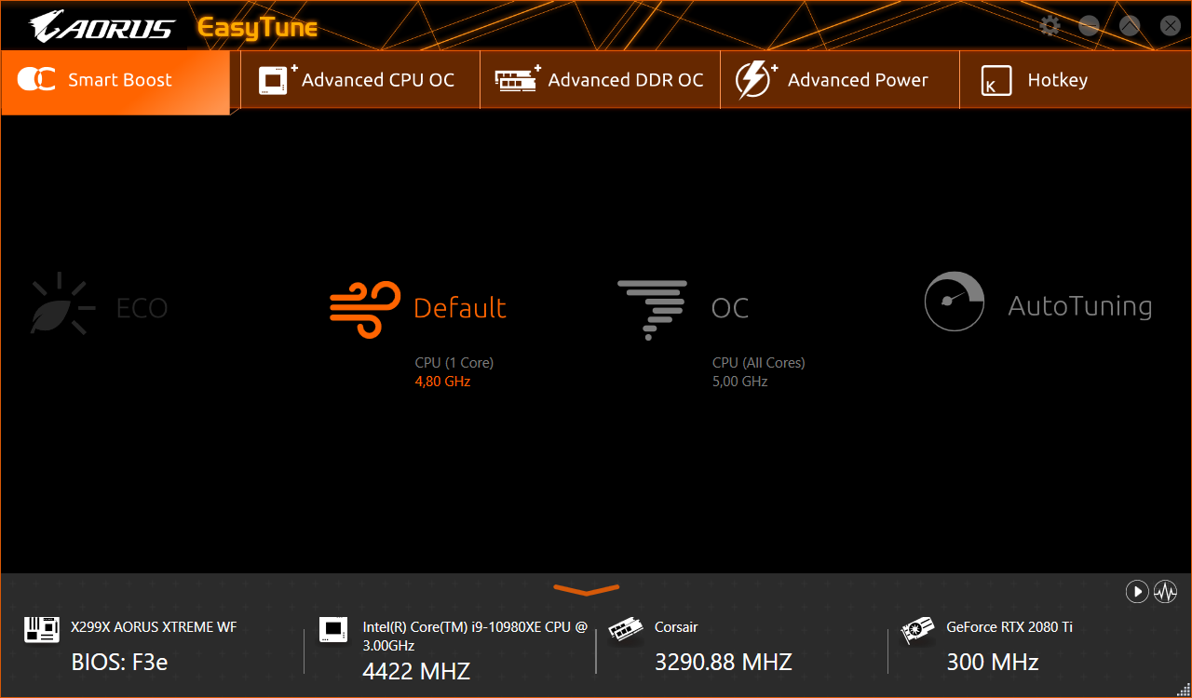Select the ECO leaf mode icon
This screenshot has height=698, width=1192.
[62, 303]
